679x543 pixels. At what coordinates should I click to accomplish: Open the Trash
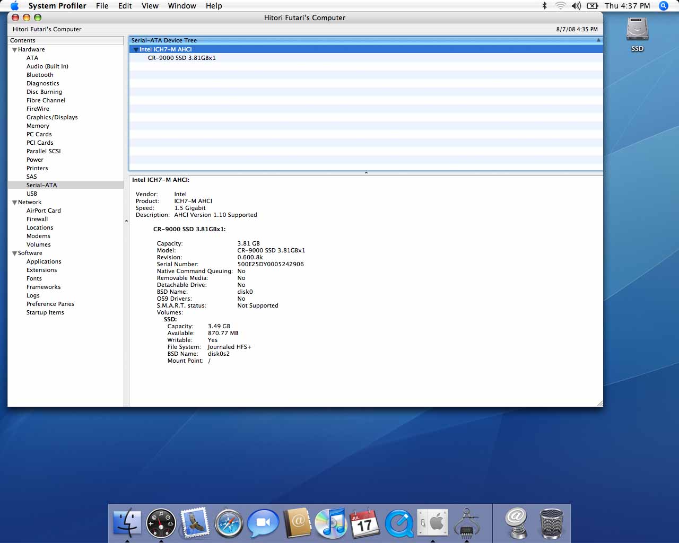551,523
